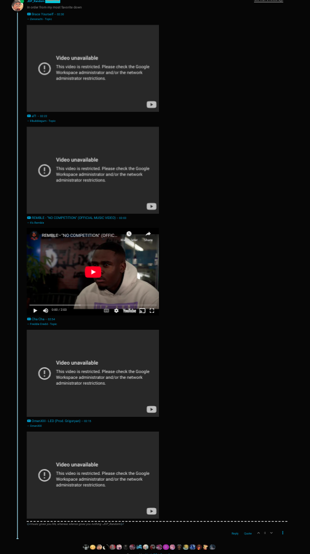
Task: Watch the REMBLE video on YouTube
Action: [129, 311]
